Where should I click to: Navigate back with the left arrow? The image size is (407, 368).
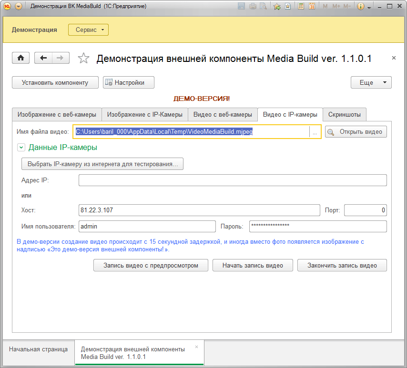(x=43, y=58)
